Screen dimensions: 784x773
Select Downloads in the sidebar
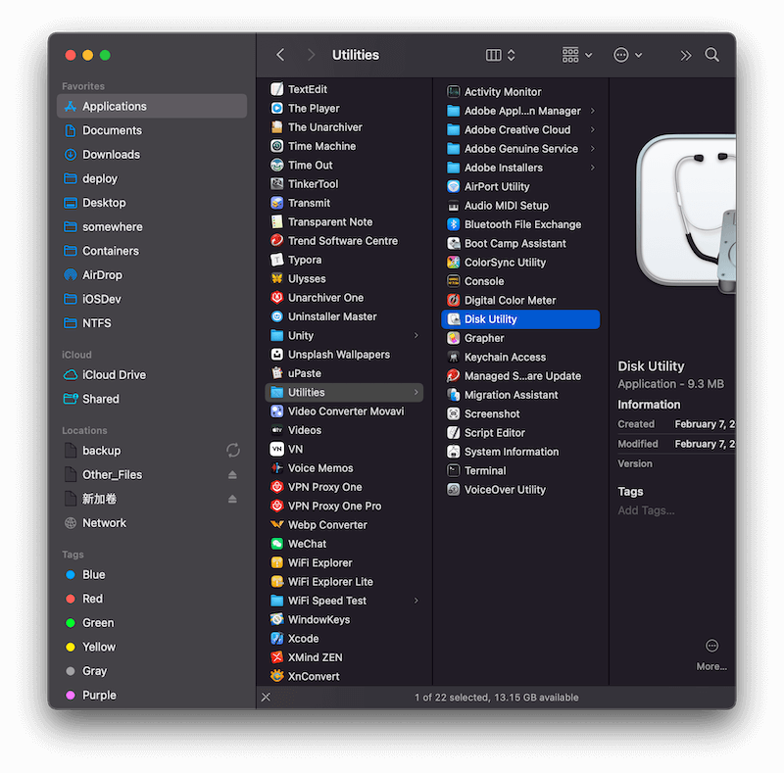click(152, 155)
